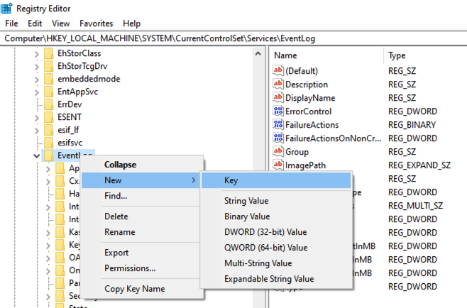Screen dimensions: 467x308
Task: Click Copy Key Name in the context menu
Action: point(134,289)
